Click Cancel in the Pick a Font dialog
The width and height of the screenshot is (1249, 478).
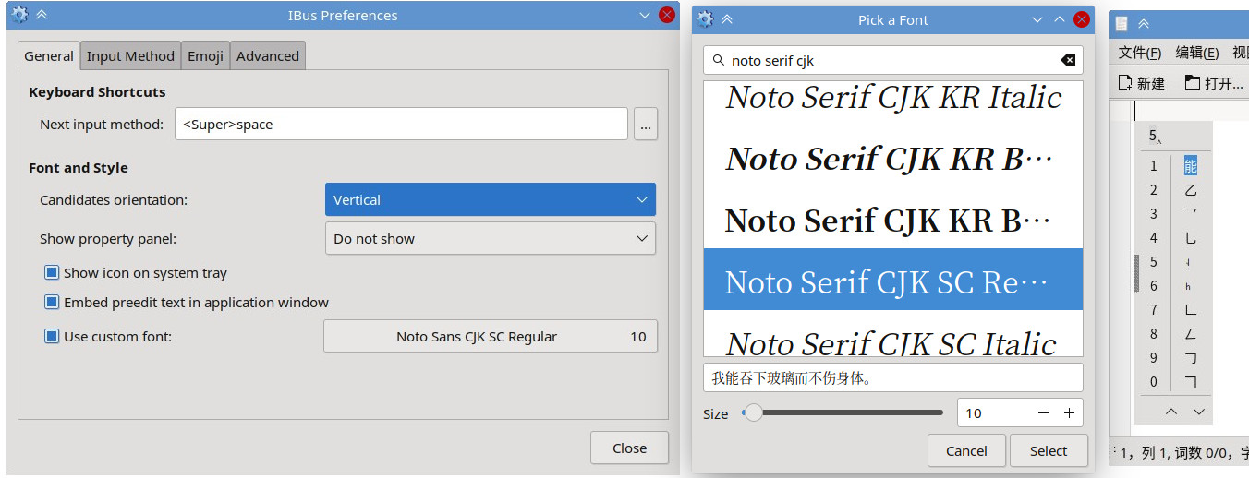pyautogui.click(x=966, y=450)
